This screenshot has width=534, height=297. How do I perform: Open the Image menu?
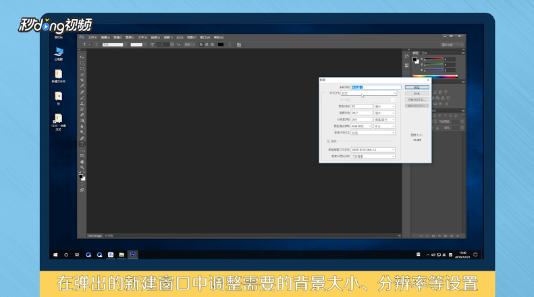pyautogui.click(x=117, y=38)
